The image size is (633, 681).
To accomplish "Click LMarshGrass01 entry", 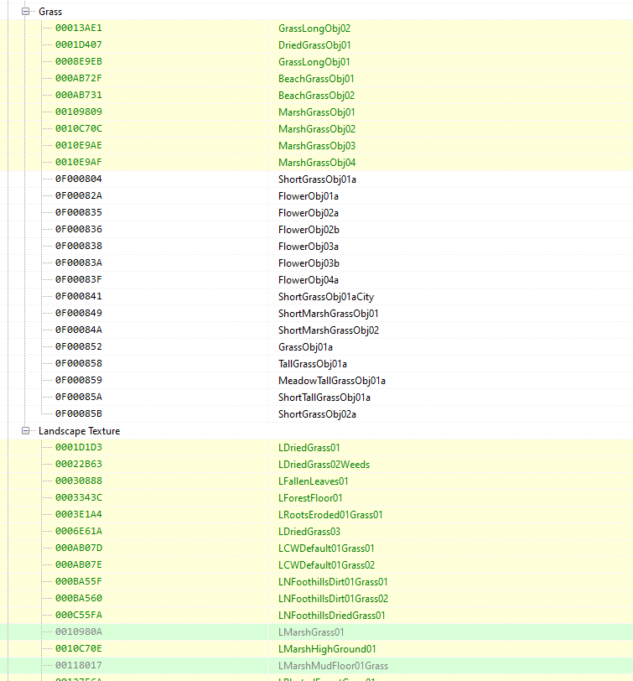I will click(x=311, y=632).
